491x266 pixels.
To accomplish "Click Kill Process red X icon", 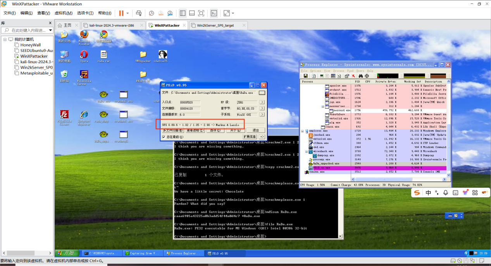I will click(353, 76).
